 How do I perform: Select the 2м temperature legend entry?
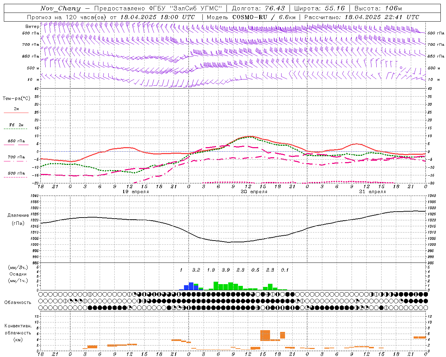pos(16,109)
